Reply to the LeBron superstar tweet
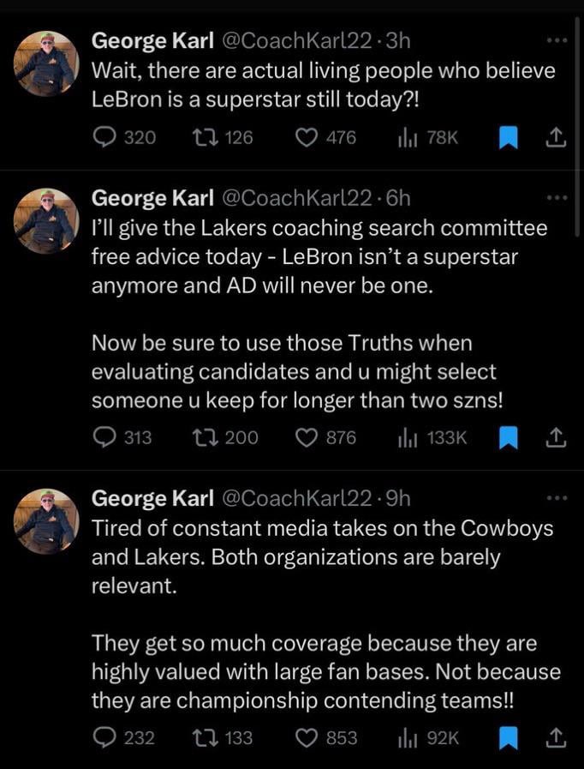The width and height of the screenshot is (584, 769). tap(105, 136)
